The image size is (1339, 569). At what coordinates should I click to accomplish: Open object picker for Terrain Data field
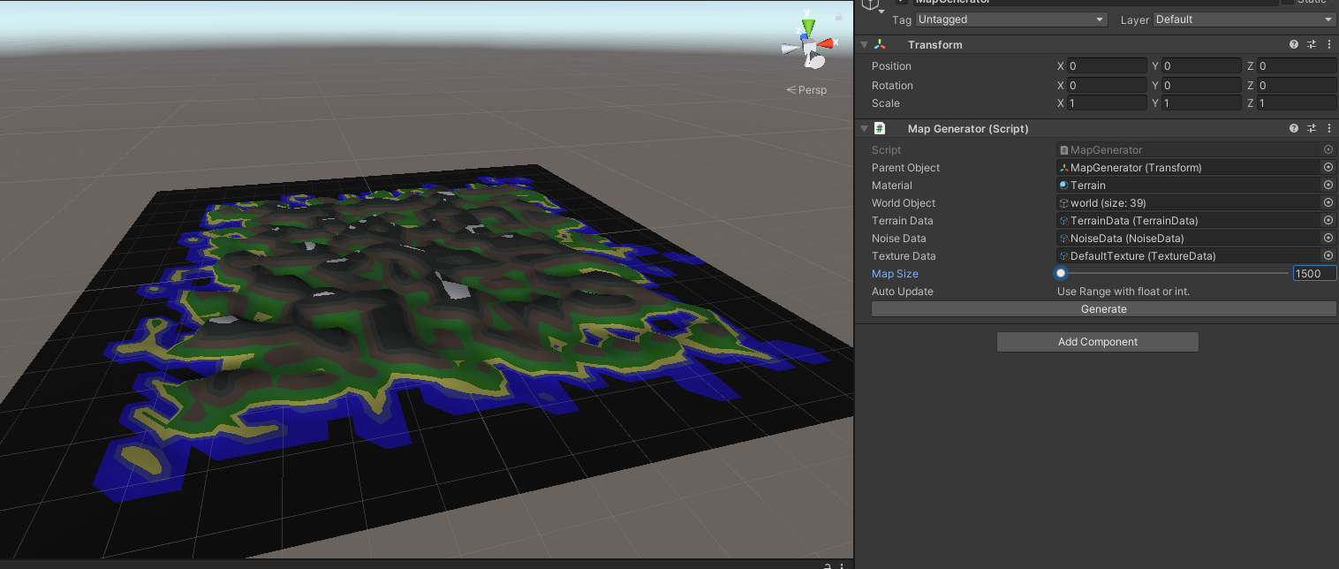coord(1328,221)
